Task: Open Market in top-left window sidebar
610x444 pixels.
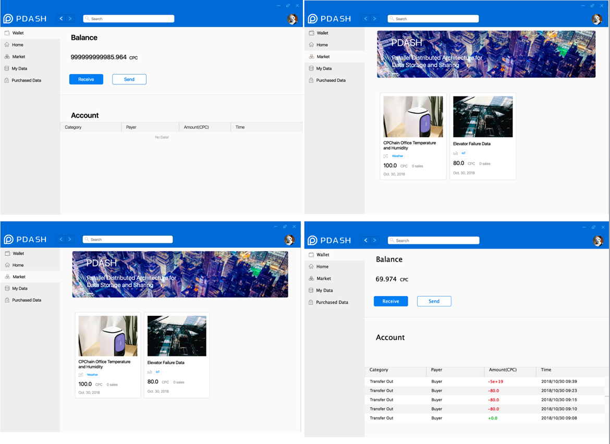Action: (x=30, y=57)
